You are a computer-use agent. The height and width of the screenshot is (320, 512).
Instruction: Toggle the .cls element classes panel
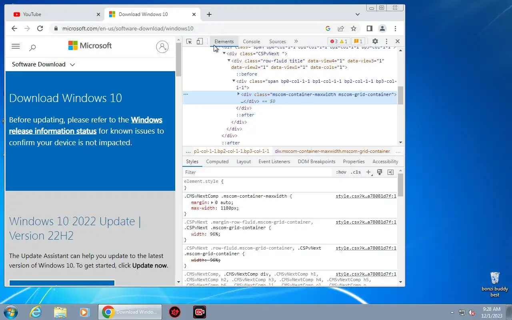pyautogui.click(x=356, y=172)
